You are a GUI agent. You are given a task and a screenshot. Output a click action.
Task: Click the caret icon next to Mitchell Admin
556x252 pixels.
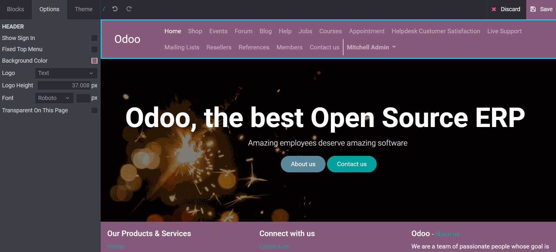pyautogui.click(x=394, y=47)
